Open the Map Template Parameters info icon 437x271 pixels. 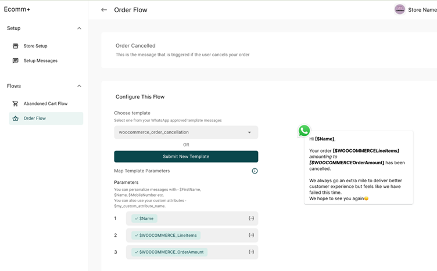pyautogui.click(x=255, y=171)
